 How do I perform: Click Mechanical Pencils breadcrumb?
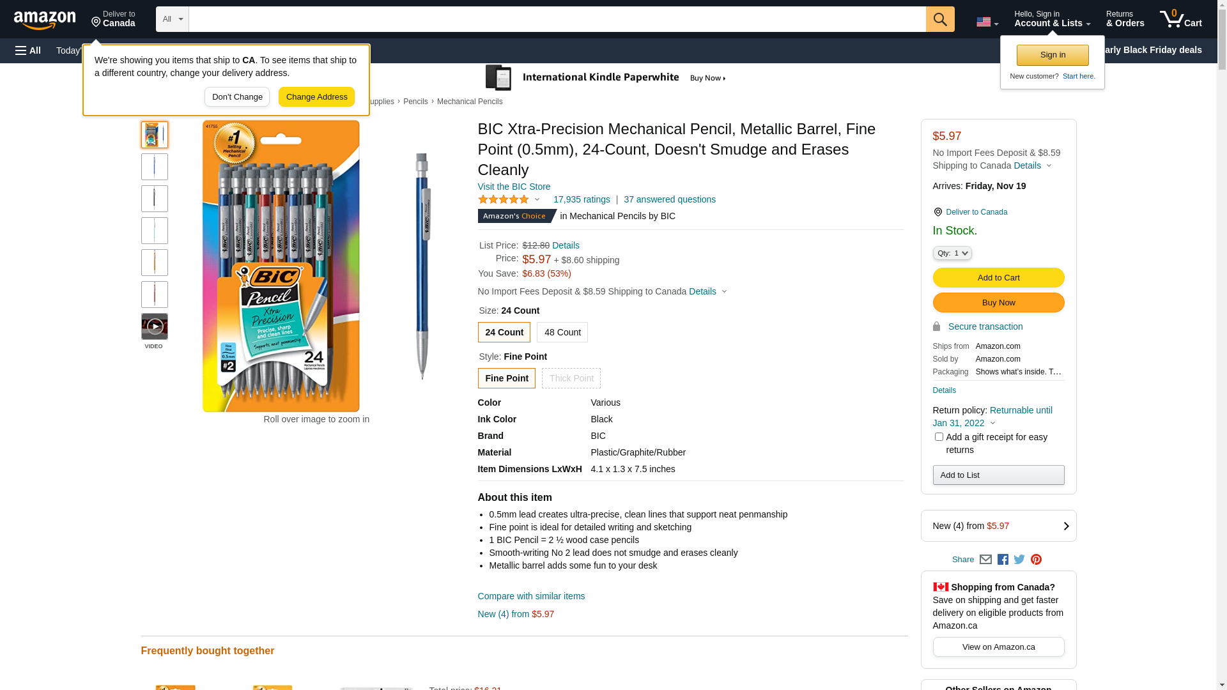[470, 102]
